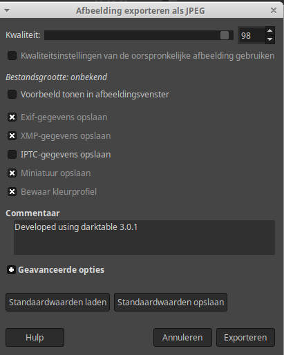
Task: Open Hulp for this dialog
Action: click(35, 337)
